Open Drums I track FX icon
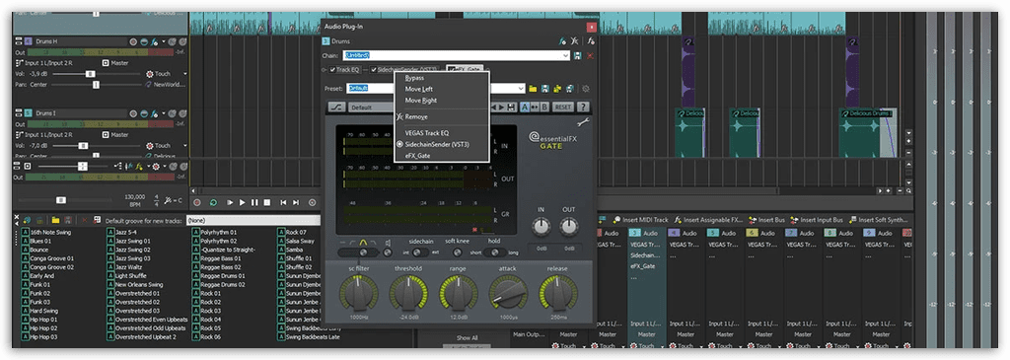Viewport: 1010px width, 360px height. 155,113
